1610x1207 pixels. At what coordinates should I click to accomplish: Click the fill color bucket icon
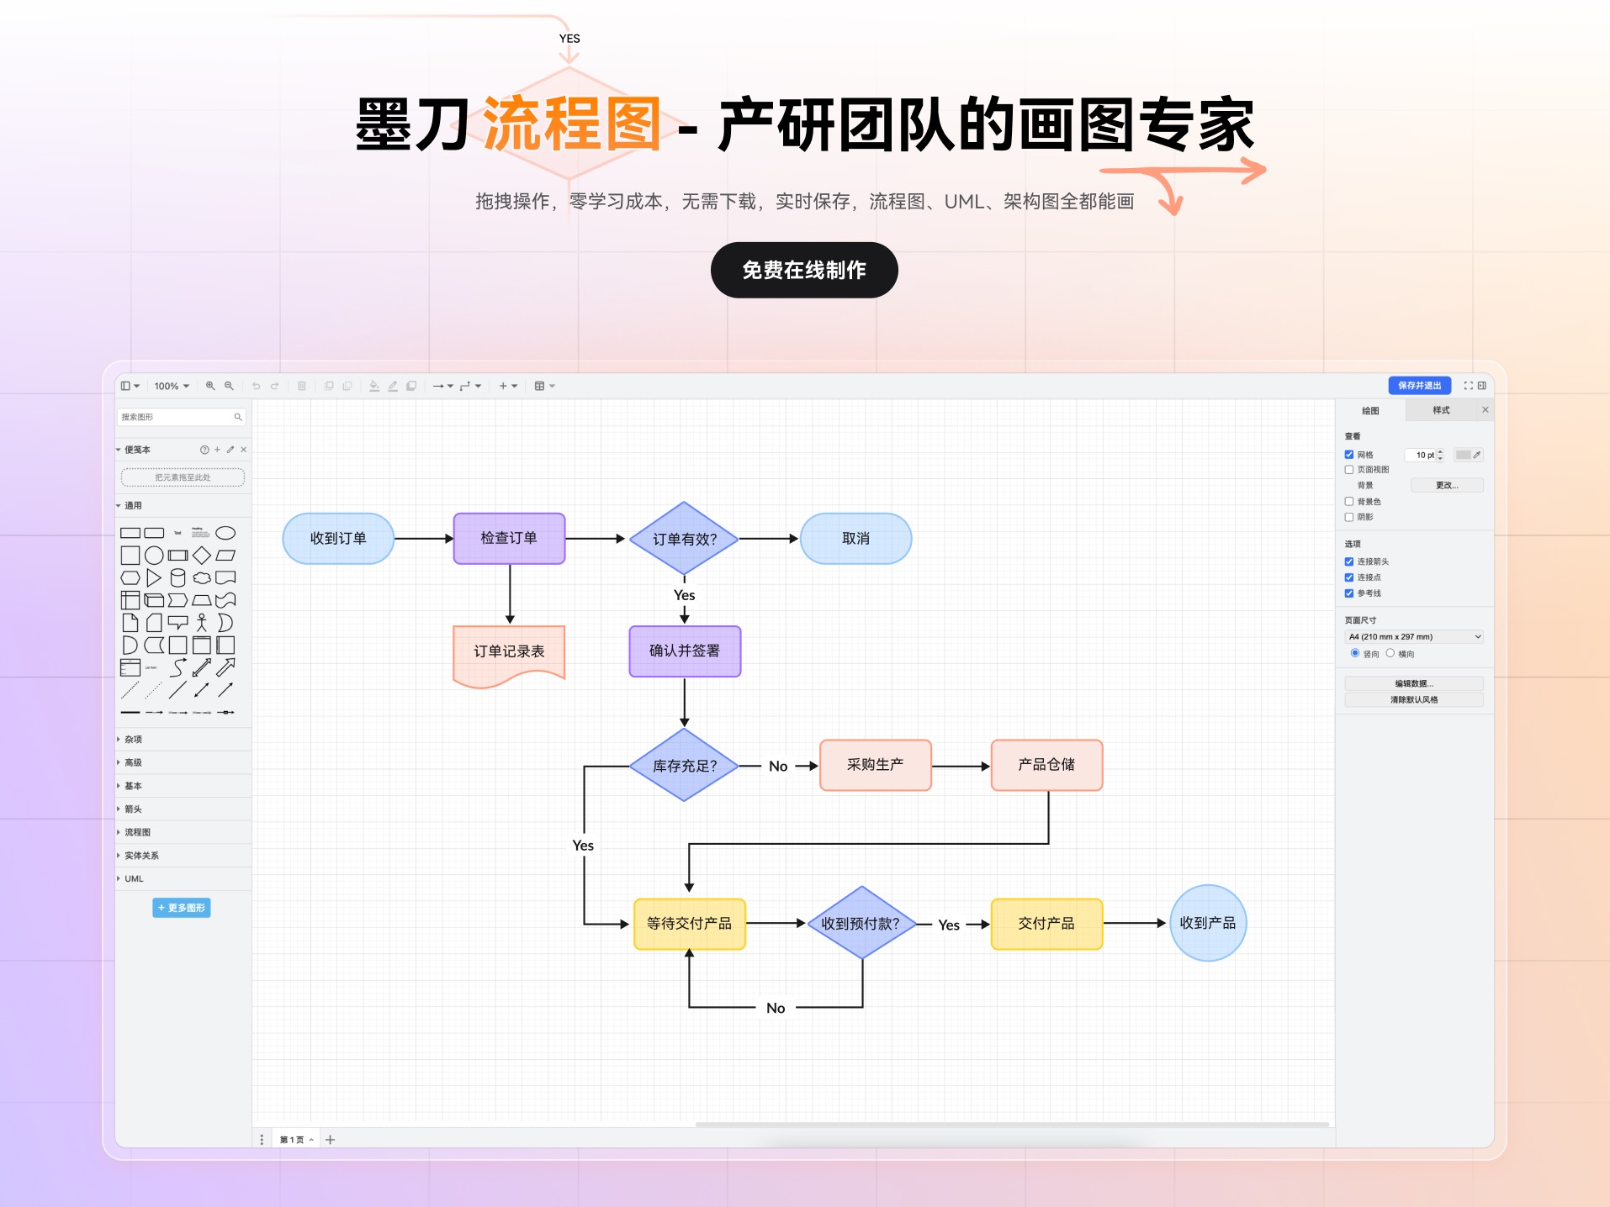click(x=374, y=386)
